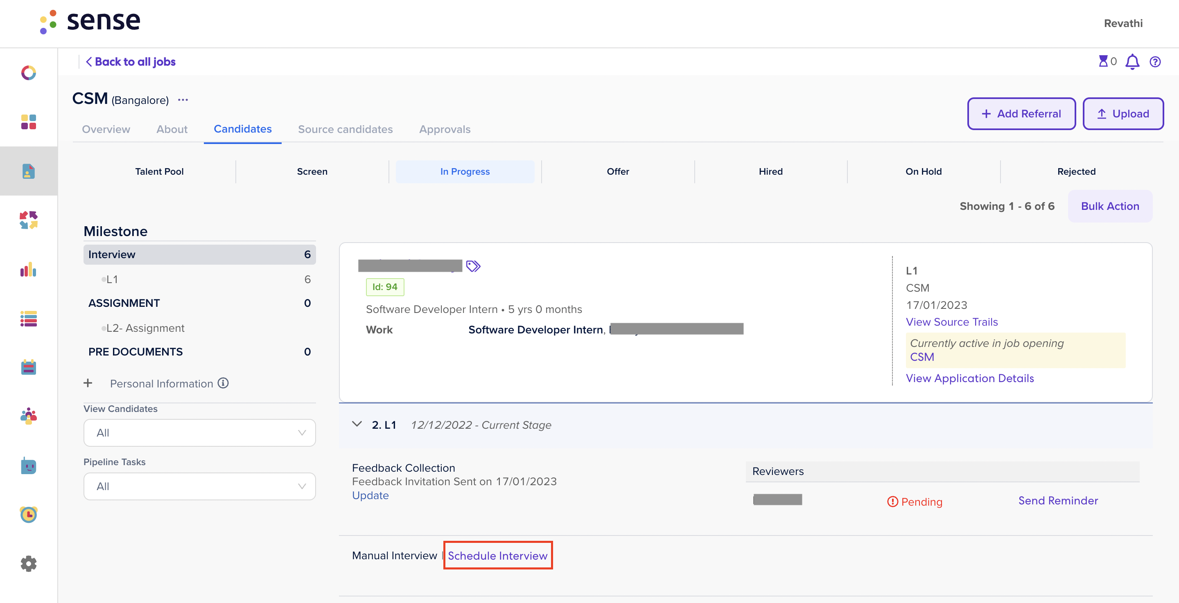Click the hourglass pending counter icon

[1104, 61]
